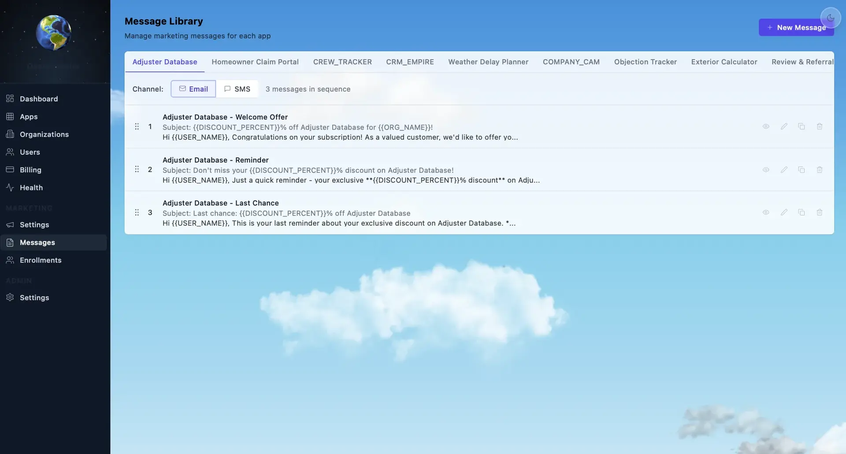Screen dimensions: 846x454
Task: Delete the Last Chance message
Action: pos(820,212)
